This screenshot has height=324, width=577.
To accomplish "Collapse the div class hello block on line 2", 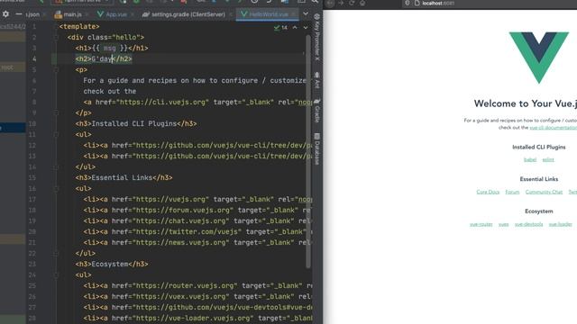I will pos(56,37).
